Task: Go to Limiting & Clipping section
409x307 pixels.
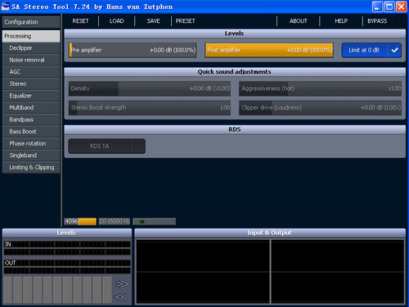Action: (x=31, y=167)
